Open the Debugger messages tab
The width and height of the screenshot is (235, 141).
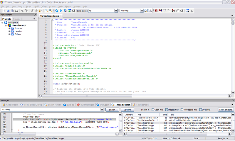point(103,105)
